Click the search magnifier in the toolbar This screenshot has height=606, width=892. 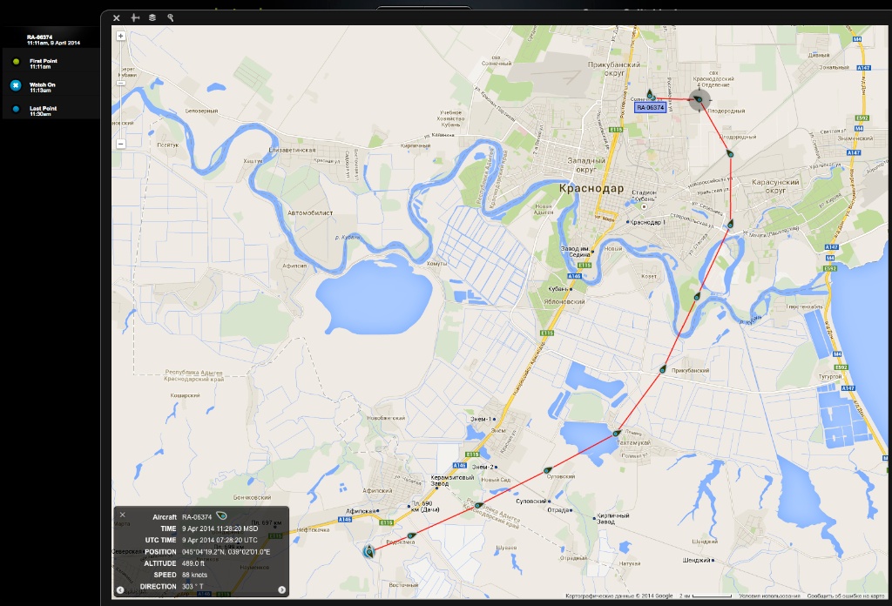(x=171, y=17)
